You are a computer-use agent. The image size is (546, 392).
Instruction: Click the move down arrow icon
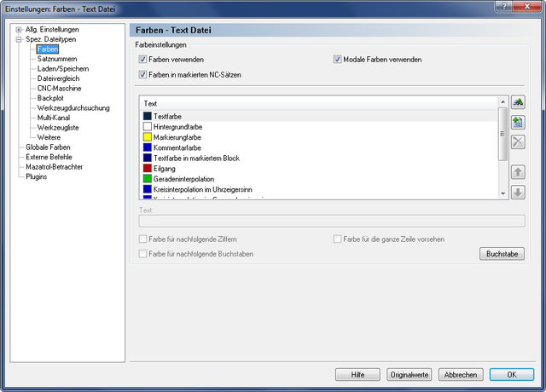pyautogui.click(x=518, y=192)
